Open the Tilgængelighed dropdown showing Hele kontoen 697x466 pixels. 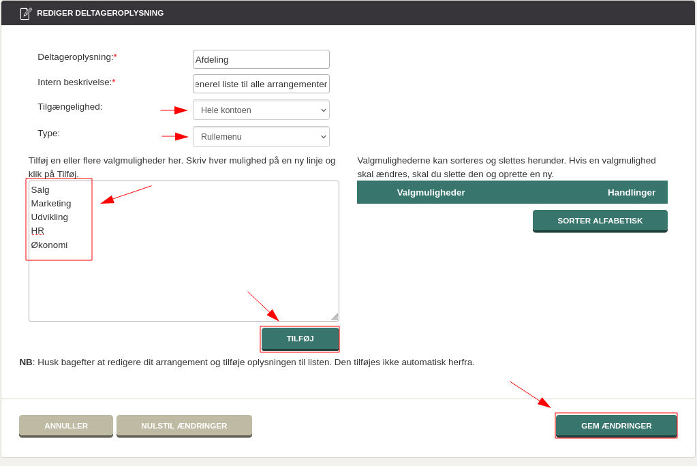pyautogui.click(x=261, y=110)
